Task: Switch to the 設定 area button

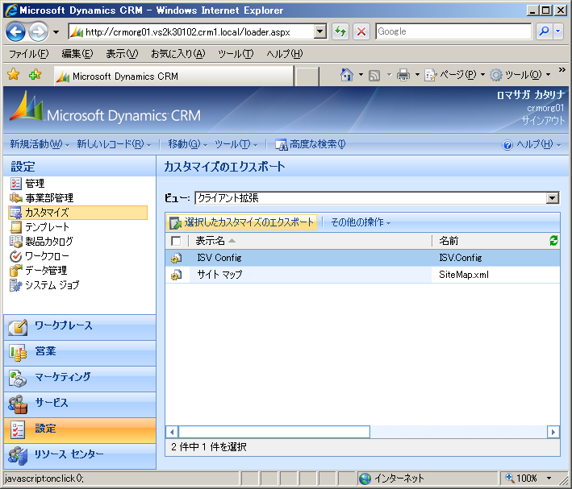Action: pos(80,430)
